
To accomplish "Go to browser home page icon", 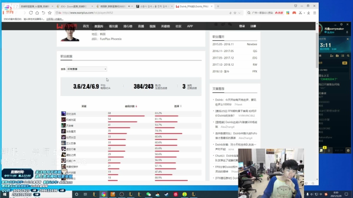I will (37, 13).
